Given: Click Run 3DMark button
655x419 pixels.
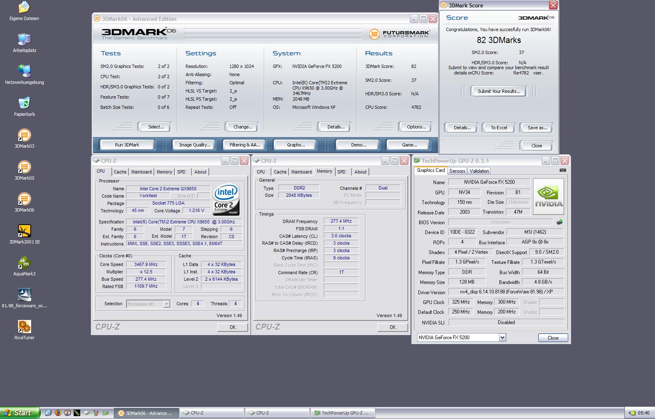Looking at the screenshot, I should [x=127, y=145].
